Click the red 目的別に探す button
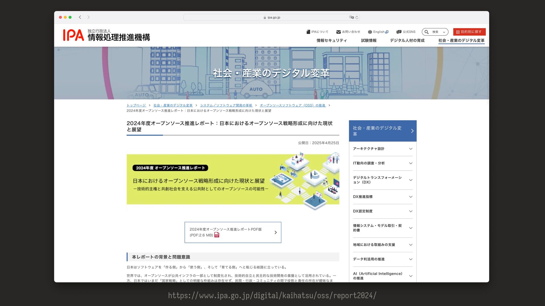Screen dimensions: 545x306 click(469, 32)
